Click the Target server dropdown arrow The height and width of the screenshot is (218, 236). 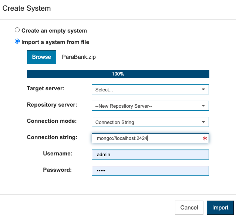coord(203,90)
